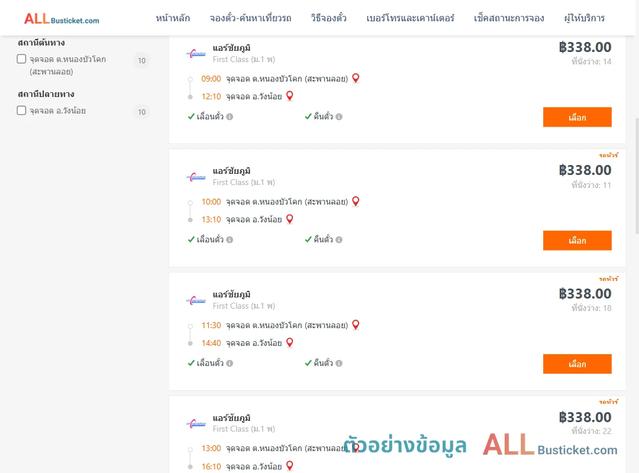Click the 10:00 departure time
The width and height of the screenshot is (639, 473).
click(211, 202)
